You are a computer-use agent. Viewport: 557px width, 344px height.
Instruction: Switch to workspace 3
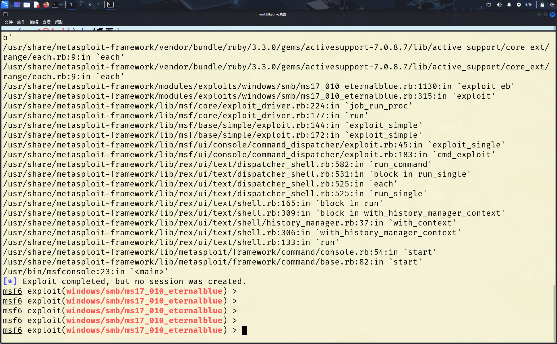pos(90,5)
